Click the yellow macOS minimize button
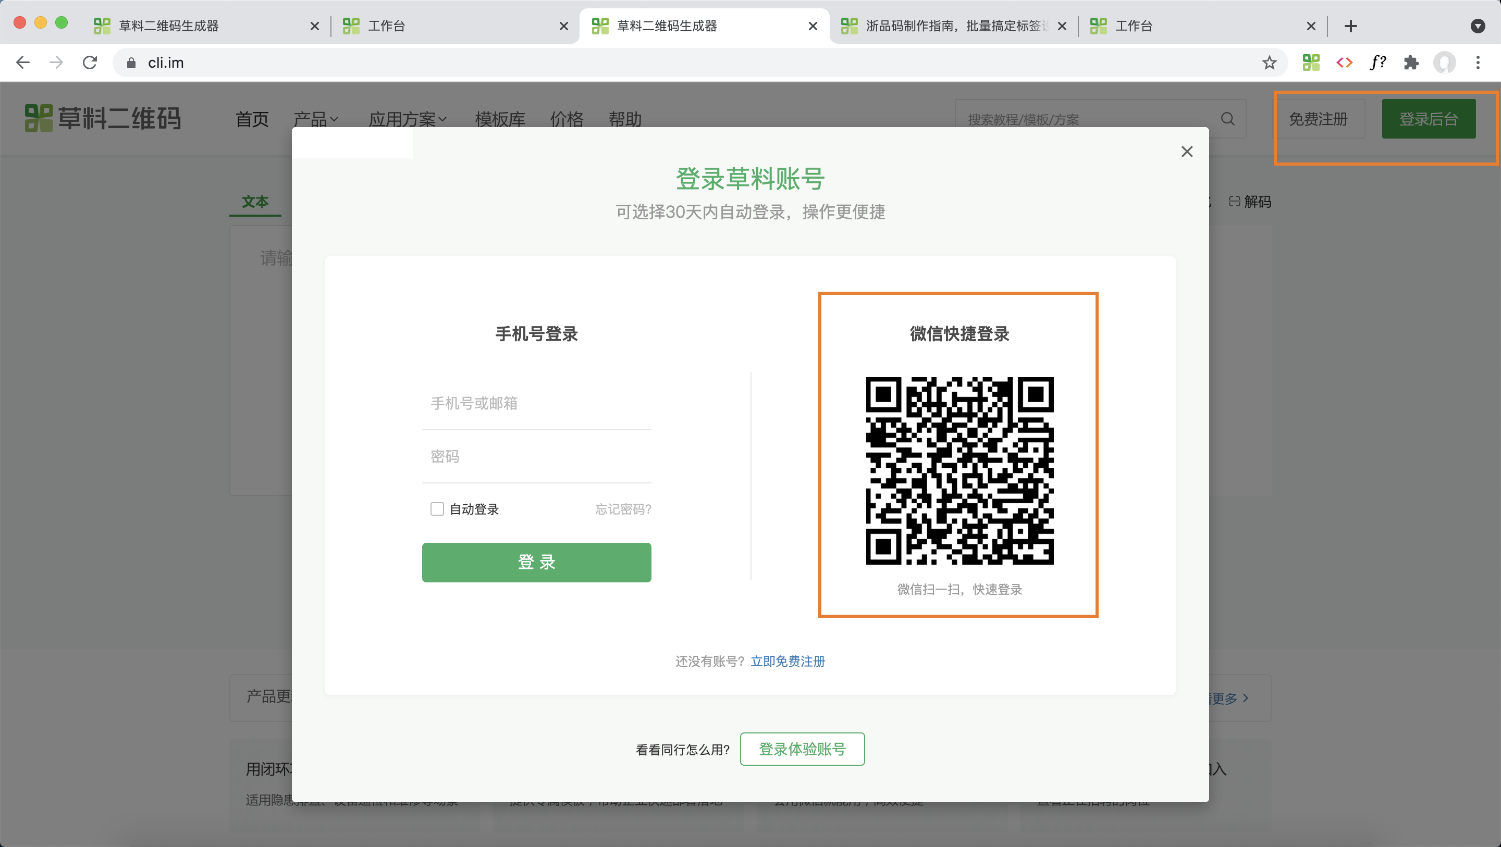Viewport: 1501px width, 847px height. pos(40,22)
